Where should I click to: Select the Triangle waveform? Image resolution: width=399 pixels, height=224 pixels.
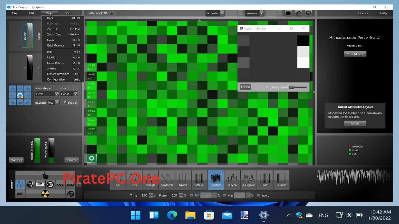151,180
